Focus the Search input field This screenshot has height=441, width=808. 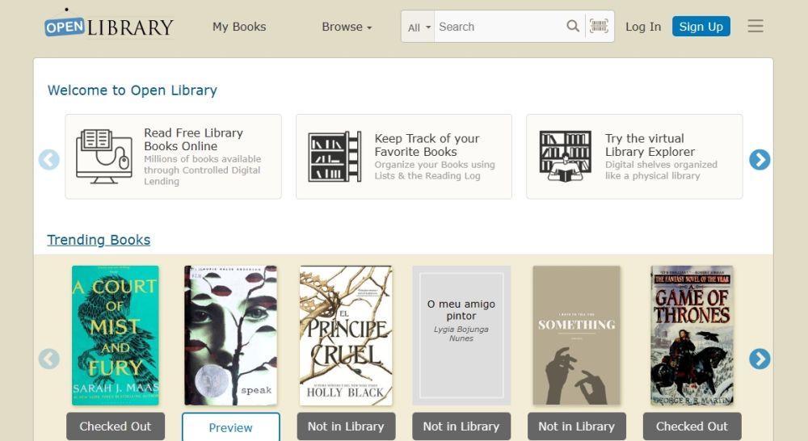point(499,27)
